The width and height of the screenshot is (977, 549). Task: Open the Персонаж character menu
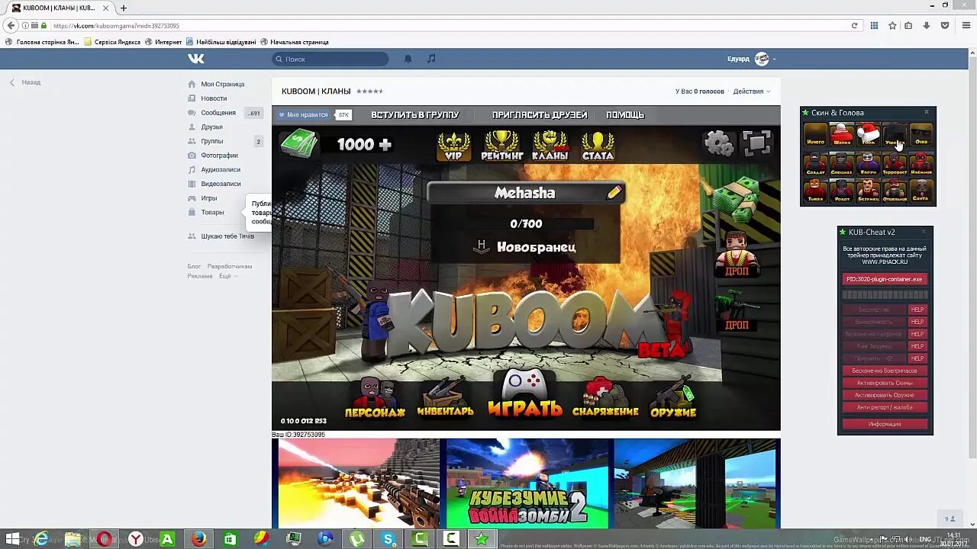click(x=375, y=397)
